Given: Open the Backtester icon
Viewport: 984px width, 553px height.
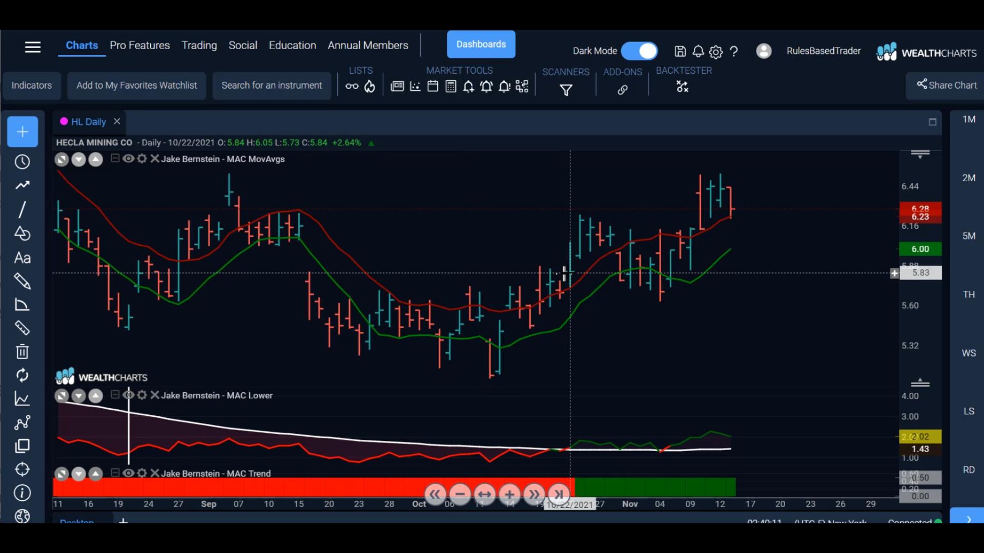Looking at the screenshot, I should click(682, 87).
